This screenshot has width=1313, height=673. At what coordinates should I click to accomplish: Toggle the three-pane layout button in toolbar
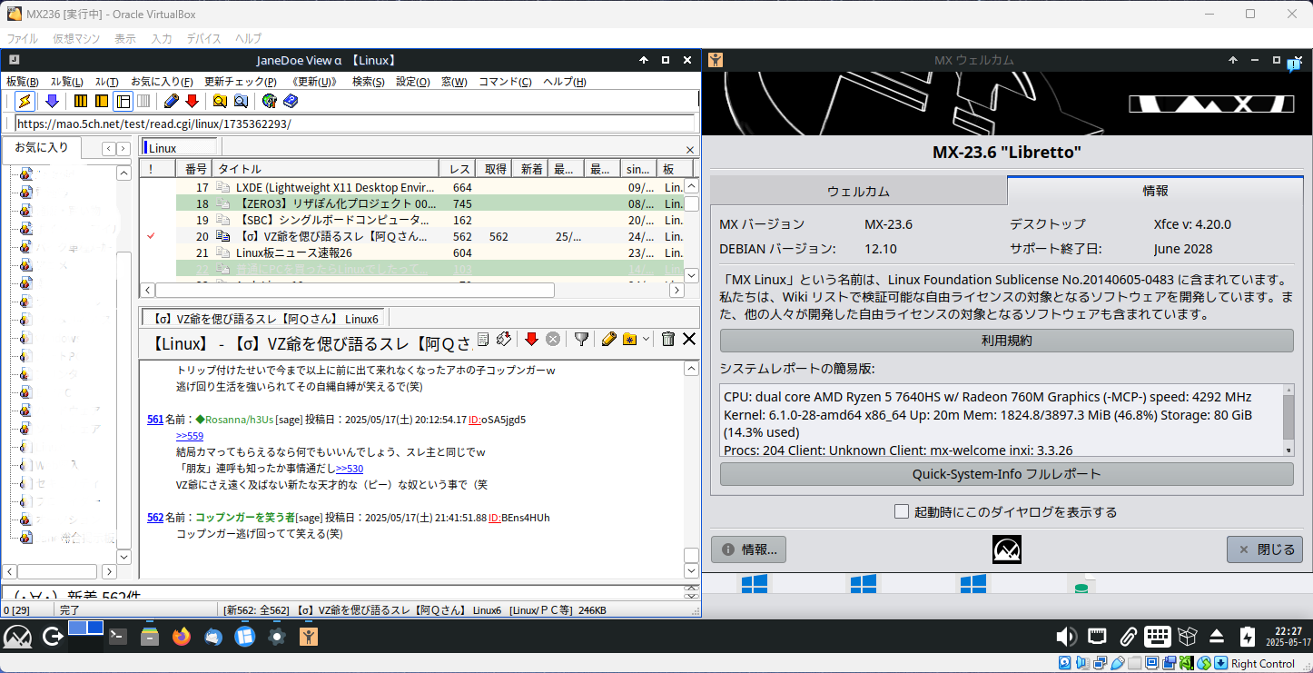[x=123, y=101]
